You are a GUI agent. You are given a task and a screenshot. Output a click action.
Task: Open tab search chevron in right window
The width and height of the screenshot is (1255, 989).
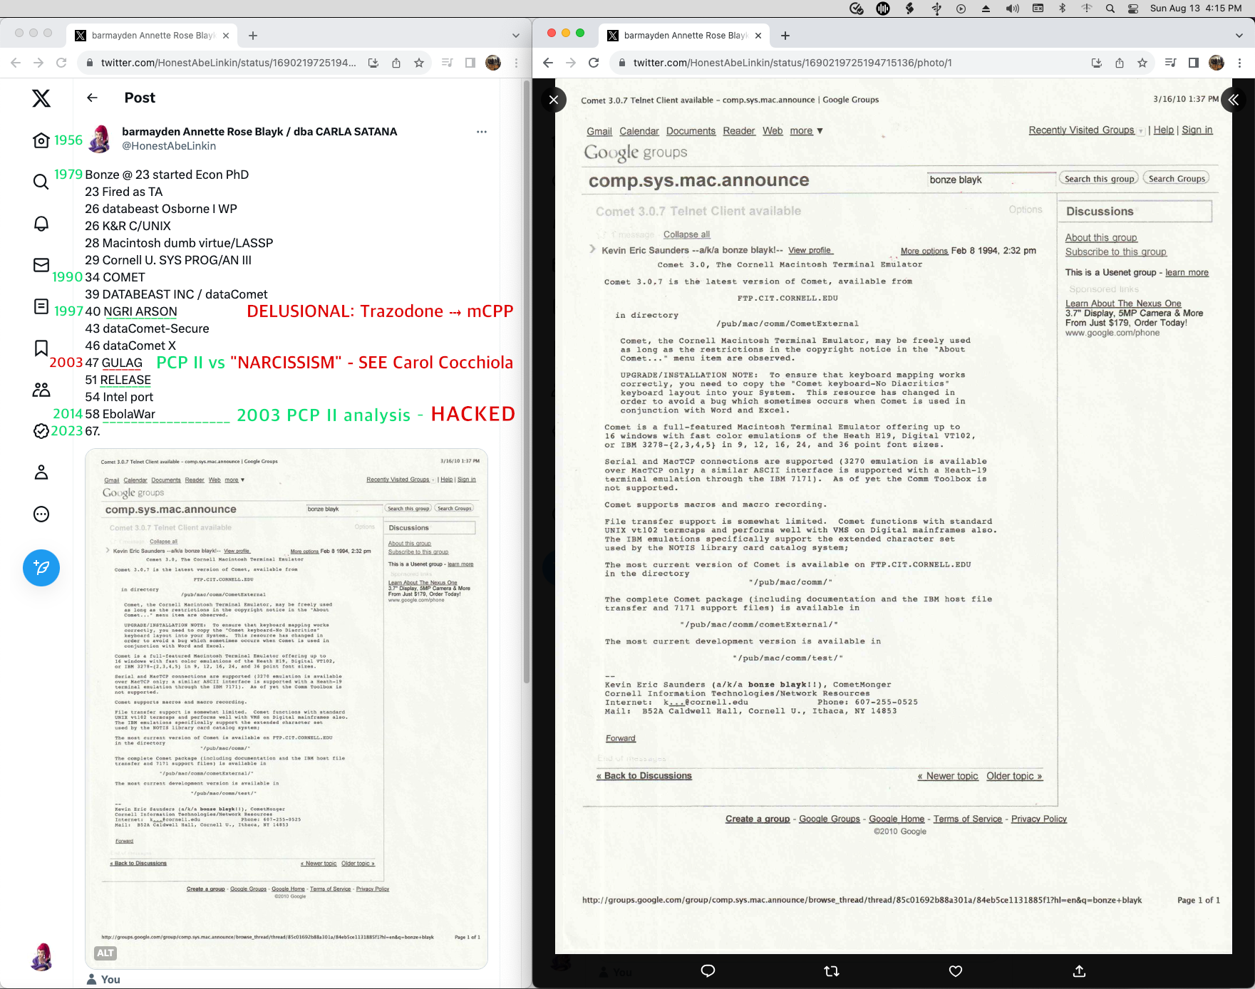1239,36
